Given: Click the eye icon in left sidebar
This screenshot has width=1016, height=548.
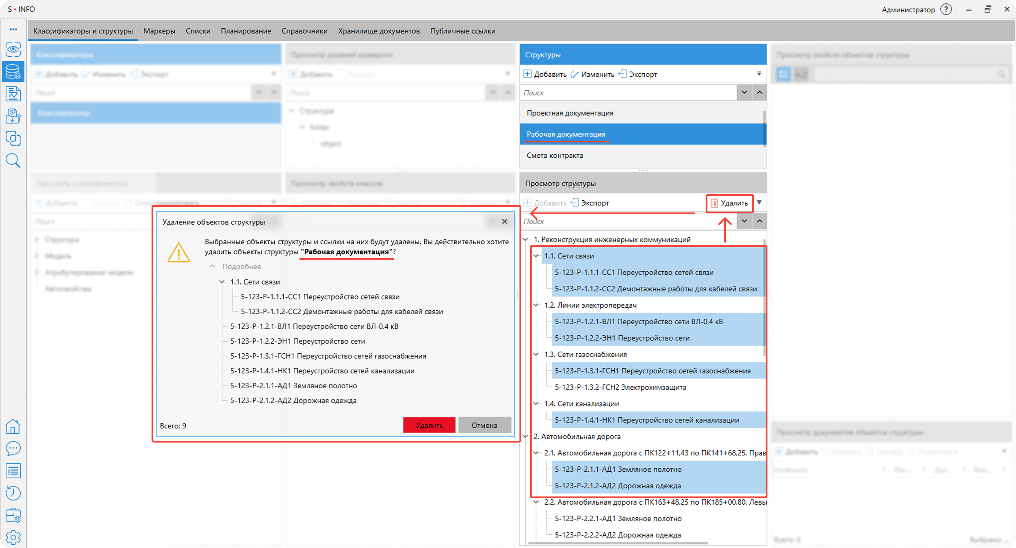Looking at the screenshot, I should click(13, 49).
